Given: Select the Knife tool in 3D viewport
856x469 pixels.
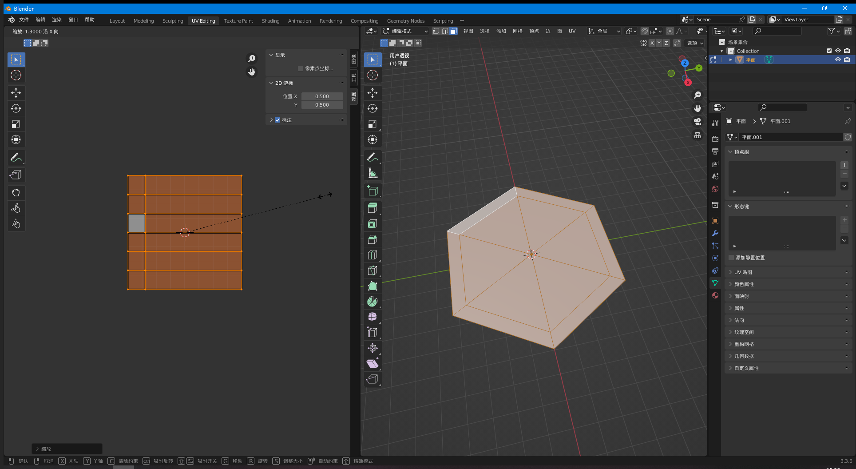Looking at the screenshot, I should point(373,270).
